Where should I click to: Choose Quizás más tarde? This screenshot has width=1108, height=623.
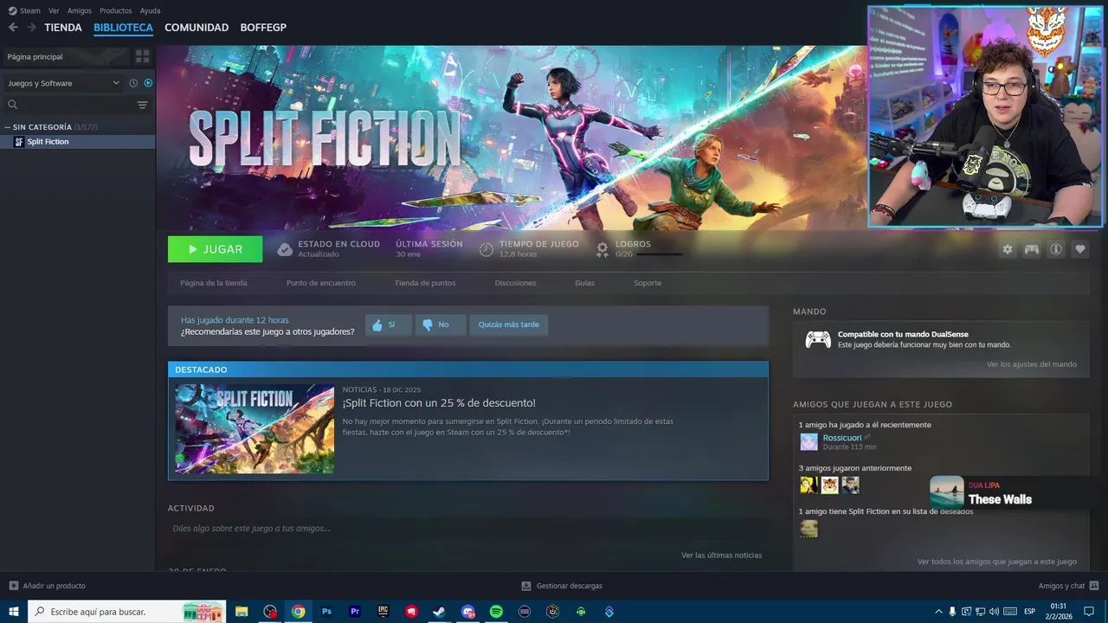509,325
